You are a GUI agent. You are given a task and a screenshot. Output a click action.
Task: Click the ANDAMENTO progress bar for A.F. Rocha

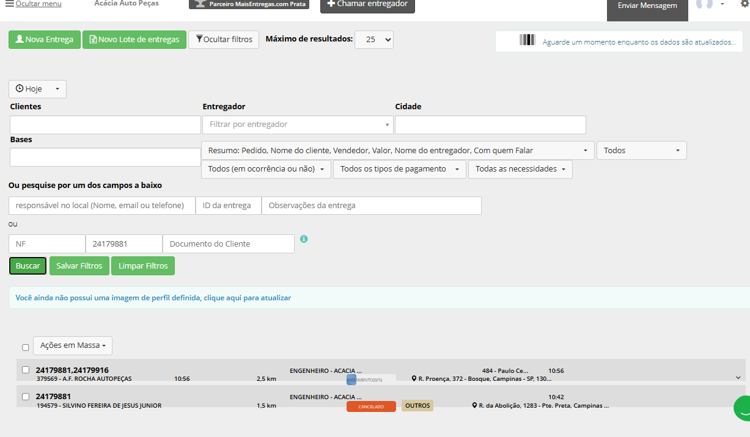pyautogui.click(x=371, y=380)
